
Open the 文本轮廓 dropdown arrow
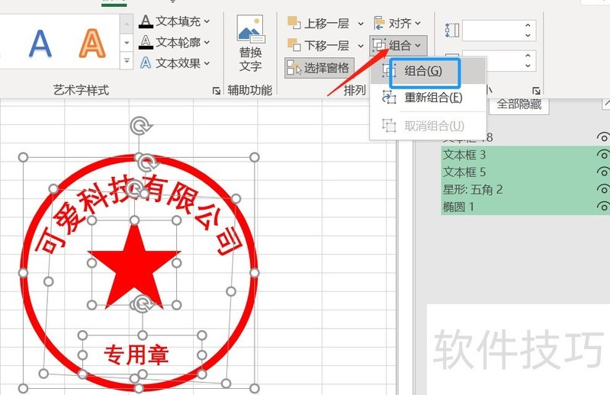pos(207,42)
